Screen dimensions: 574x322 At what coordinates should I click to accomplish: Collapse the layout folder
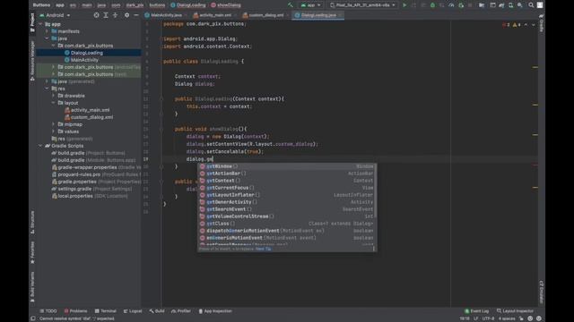tap(54, 103)
